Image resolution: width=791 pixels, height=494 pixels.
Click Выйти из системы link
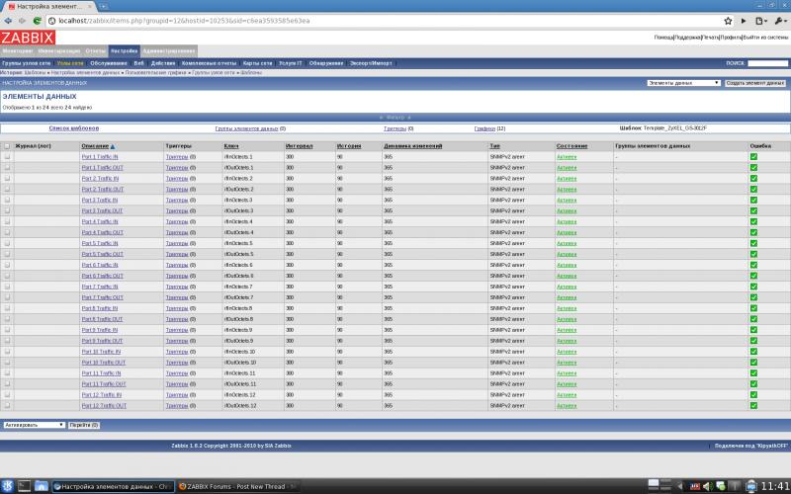click(765, 38)
